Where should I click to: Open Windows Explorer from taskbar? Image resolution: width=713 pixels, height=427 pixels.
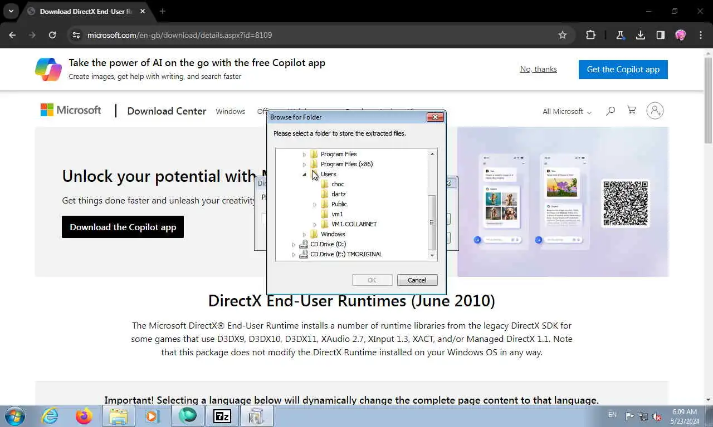119,416
